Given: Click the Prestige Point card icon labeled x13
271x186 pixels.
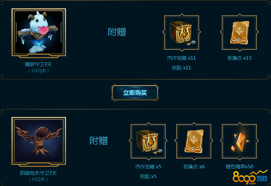Looking at the screenshot, I should [239, 33].
